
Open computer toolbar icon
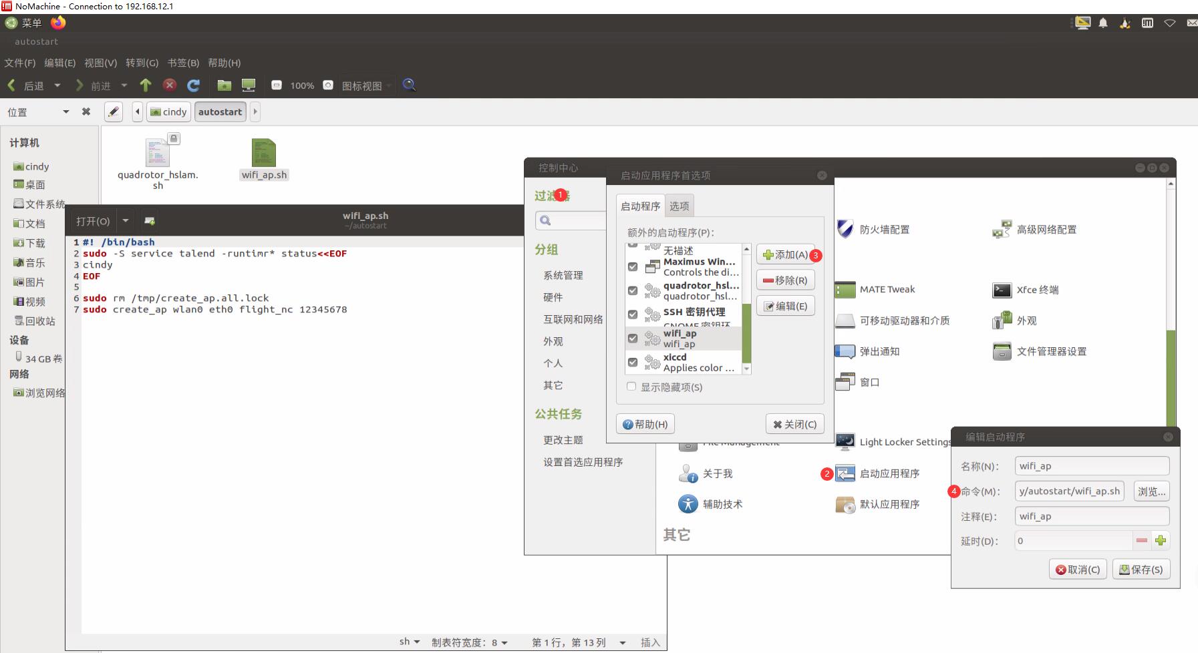click(x=249, y=85)
